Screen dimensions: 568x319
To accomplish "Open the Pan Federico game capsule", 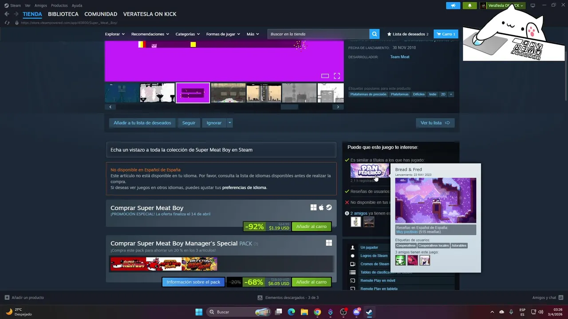I will (x=370, y=171).
